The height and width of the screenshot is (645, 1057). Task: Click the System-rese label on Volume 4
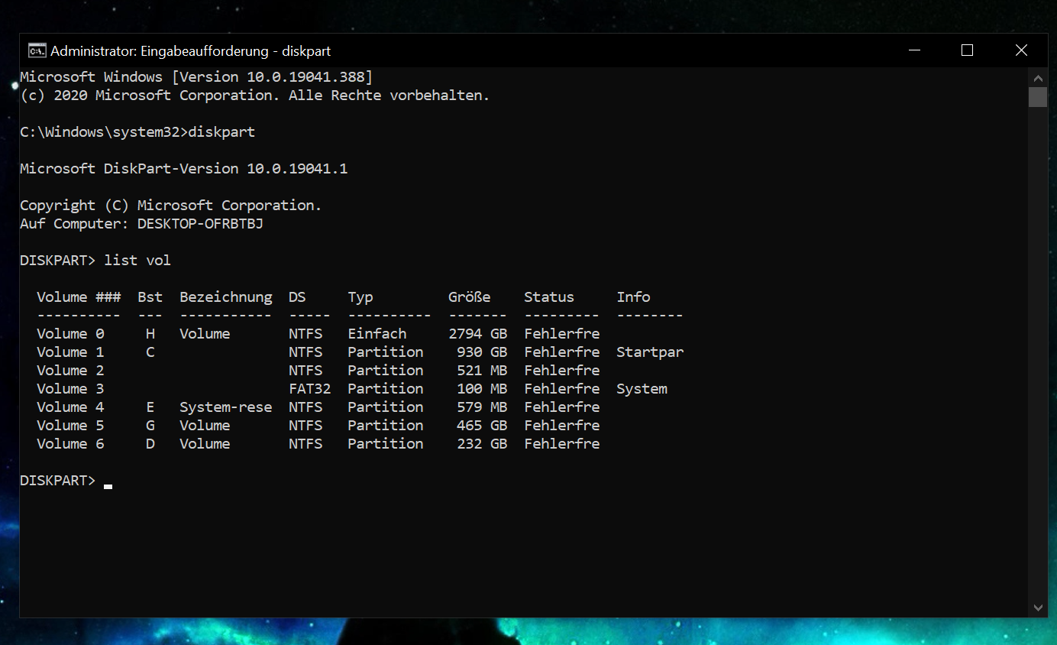coord(225,407)
